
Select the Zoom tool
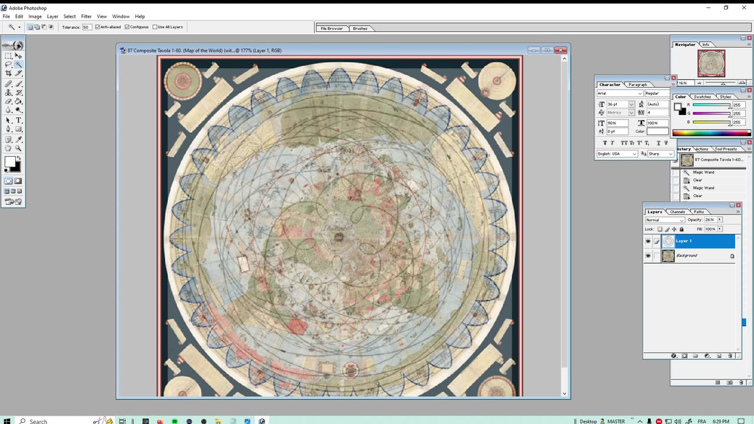[18, 148]
